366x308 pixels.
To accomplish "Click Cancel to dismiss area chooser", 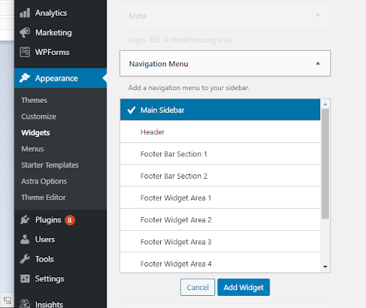I will click(x=197, y=287).
